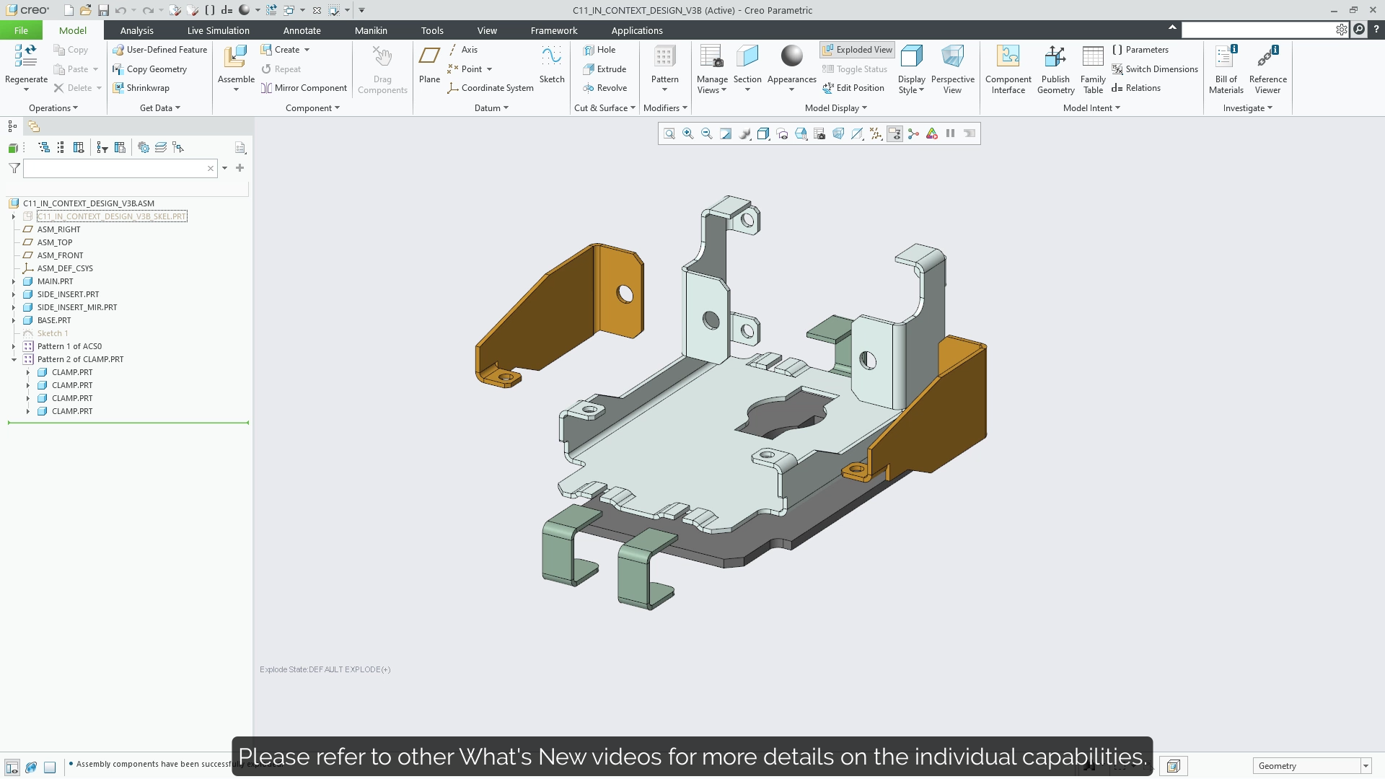Click Coordinate System button
This screenshot has width=1385, height=779.
click(491, 88)
